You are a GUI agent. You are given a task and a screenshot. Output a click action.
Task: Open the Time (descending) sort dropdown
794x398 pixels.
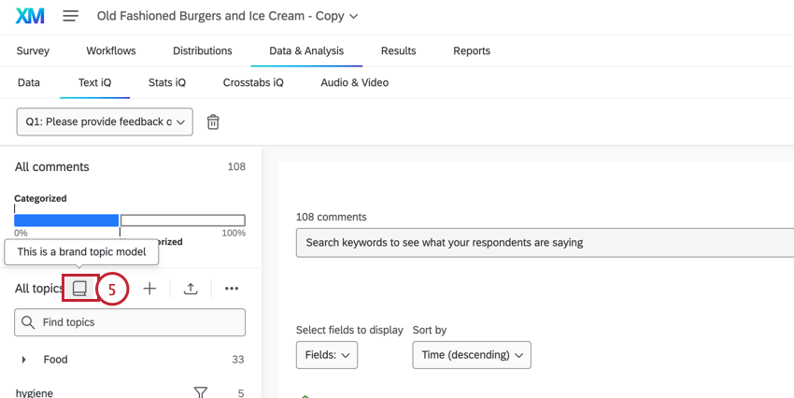471,355
